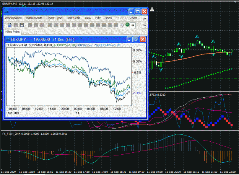Click the blue -1.4% axis value label

click(x=137, y=93)
